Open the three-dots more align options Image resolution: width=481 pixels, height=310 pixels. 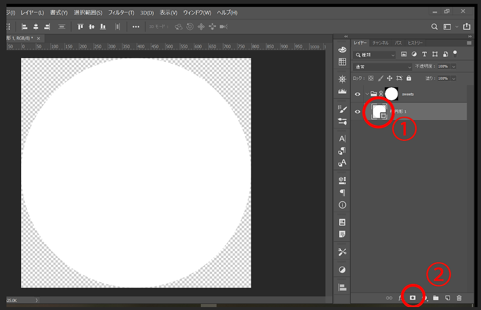click(135, 27)
